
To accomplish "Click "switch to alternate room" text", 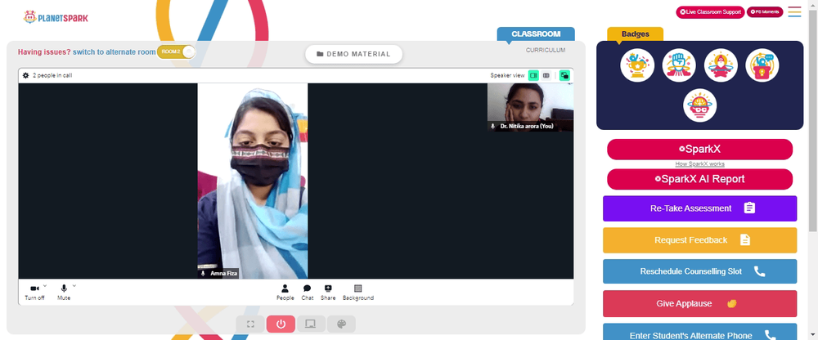I will [x=114, y=52].
